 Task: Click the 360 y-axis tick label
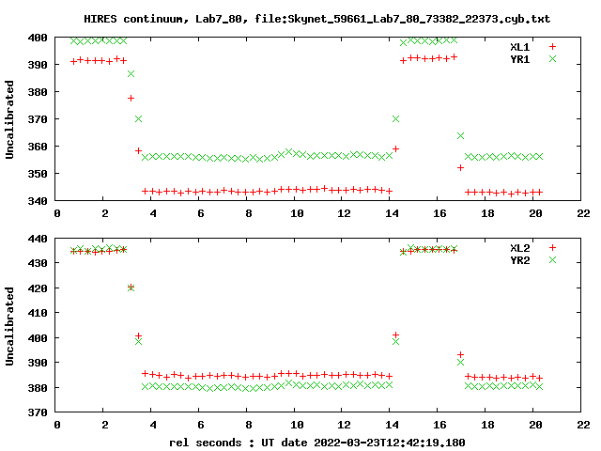[38, 147]
